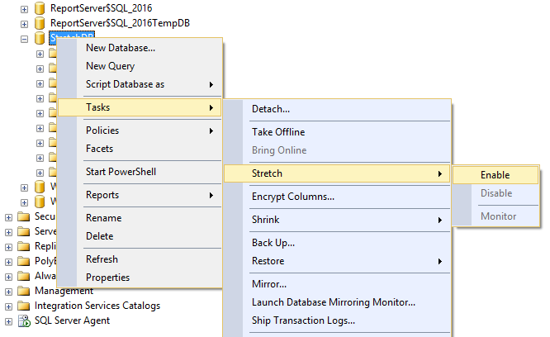Screen dimensions: 550x337
Task: Open the Policies submenu
Action: coord(140,131)
